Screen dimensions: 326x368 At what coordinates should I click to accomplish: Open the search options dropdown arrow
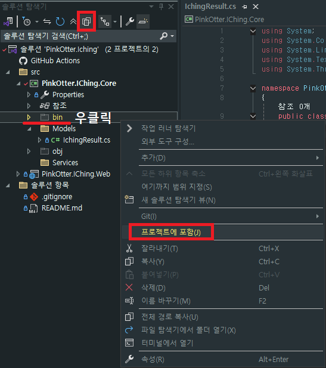tap(172, 36)
